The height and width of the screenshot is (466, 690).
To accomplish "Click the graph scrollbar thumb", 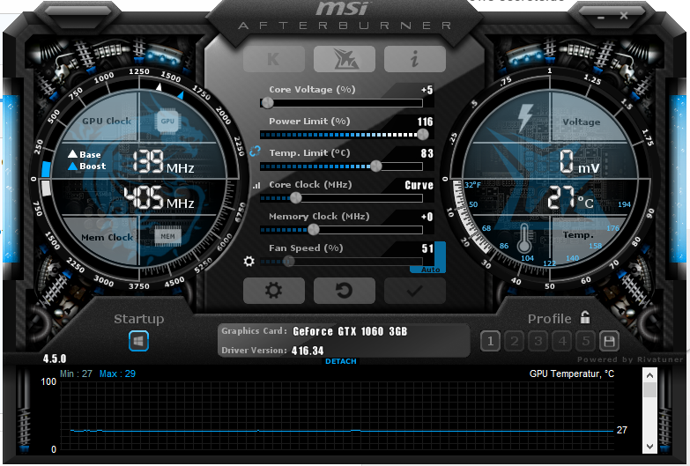I will pos(649,389).
